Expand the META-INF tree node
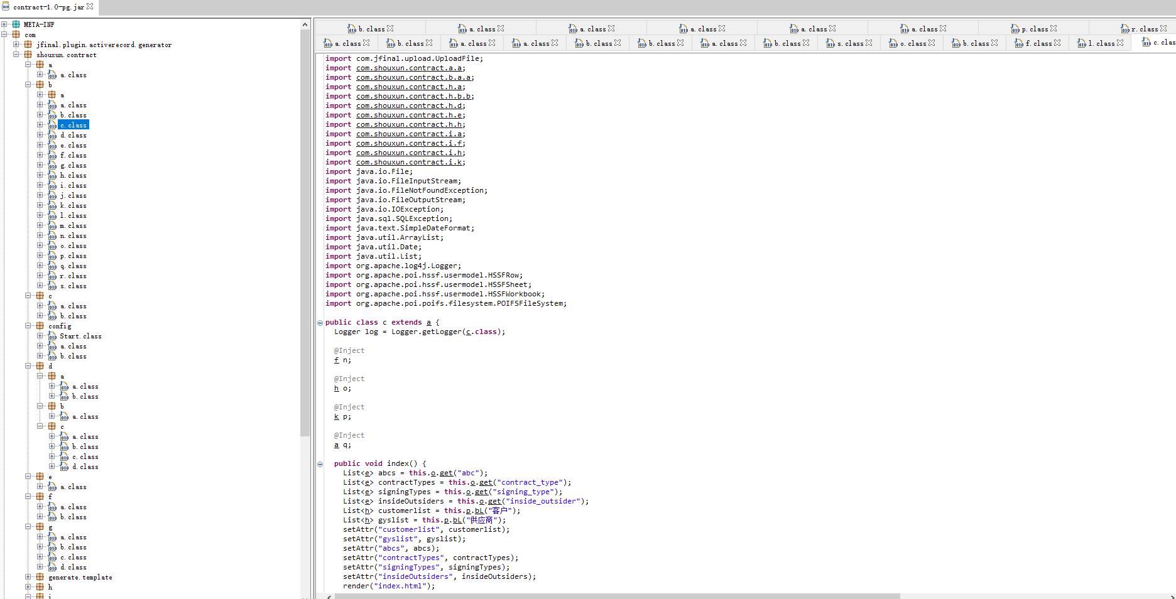Image resolution: width=1176 pixels, height=599 pixels. click(x=4, y=24)
